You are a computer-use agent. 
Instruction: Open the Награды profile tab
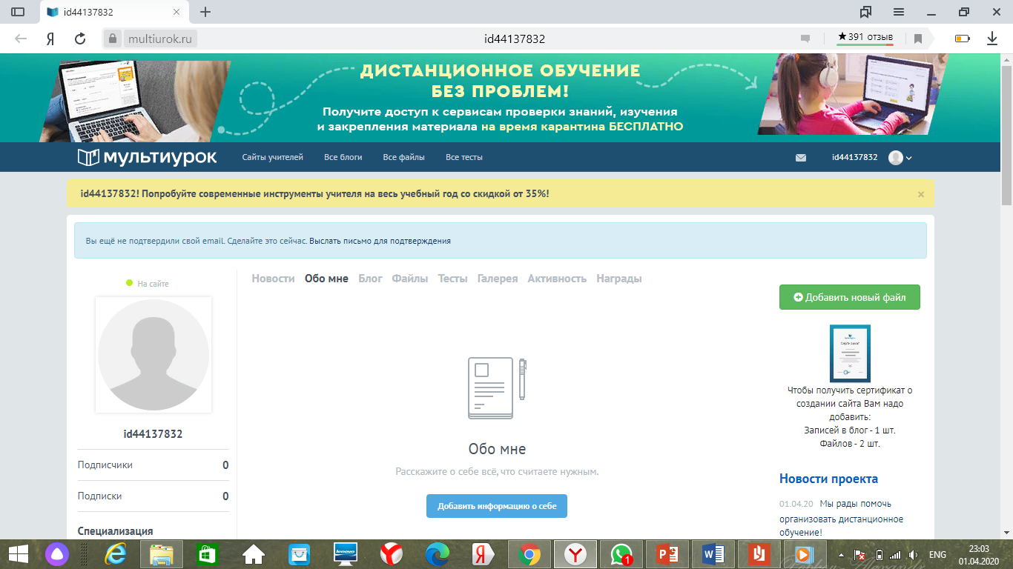[618, 279]
